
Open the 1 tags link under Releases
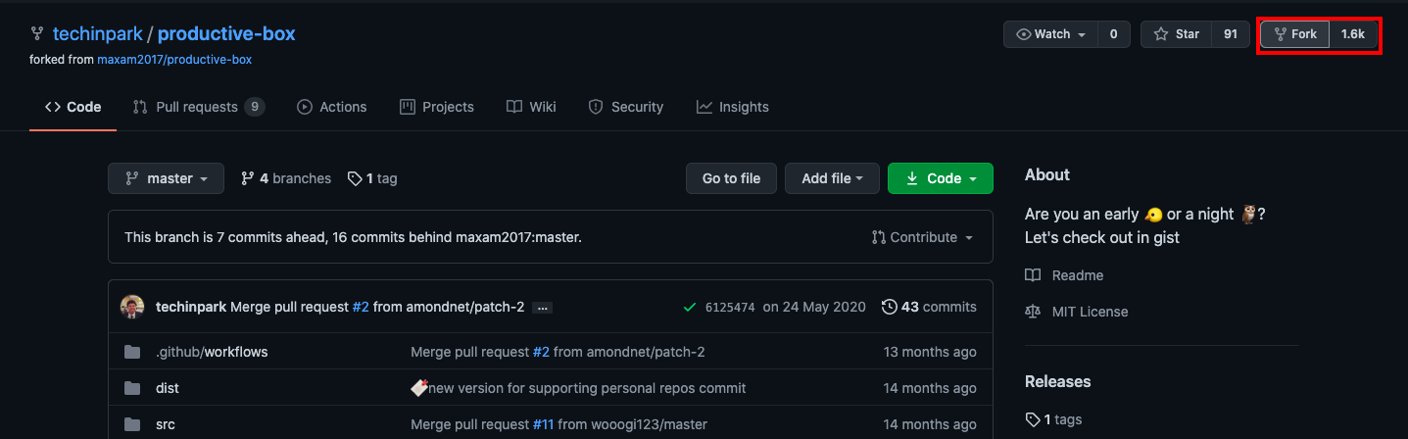pyautogui.click(x=1053, y=419)
